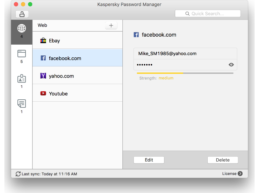Open the Secure Notes icon category
The height and width of the screenshot is (193, 259).
[x=22, y=104]
